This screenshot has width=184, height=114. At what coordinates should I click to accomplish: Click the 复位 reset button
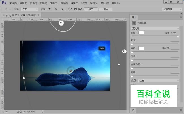point(106,9)
